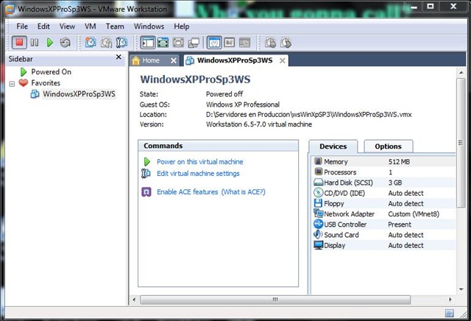Click the horizontal scrollbar thumb

pyautogui.click(x=275, y=300)
